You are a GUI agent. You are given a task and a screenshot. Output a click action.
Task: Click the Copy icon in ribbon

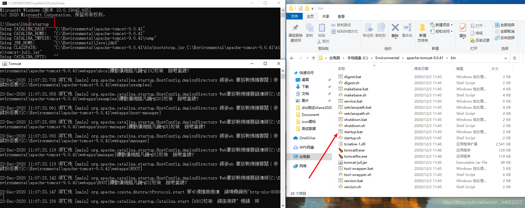tap(309, 28)
